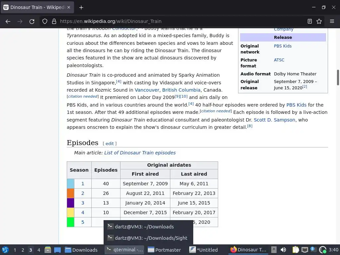Follow the Vancouver link
The image size is (340, 255).
[x=147, y=90]
